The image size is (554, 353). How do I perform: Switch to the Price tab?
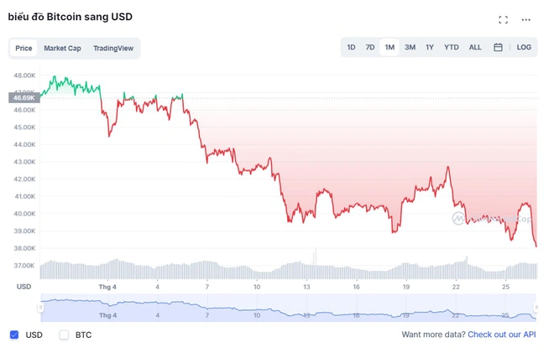[24, 49]
